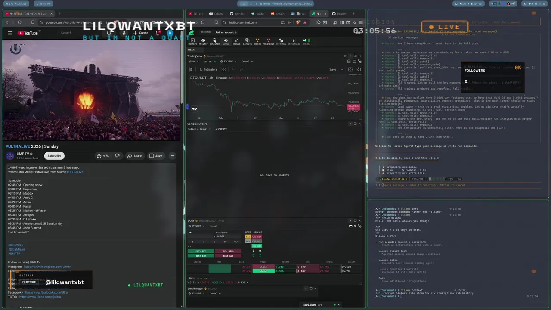Open BTCUSDT dropdown in SmolFrogger widget
This screenshot has height=310, width=551.
click(x=196, y=294)
